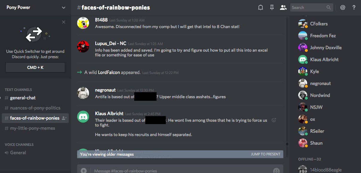The image size is (361, 173).
Task: Click JUMP TO PRESENT
Action: click(265, 154)
